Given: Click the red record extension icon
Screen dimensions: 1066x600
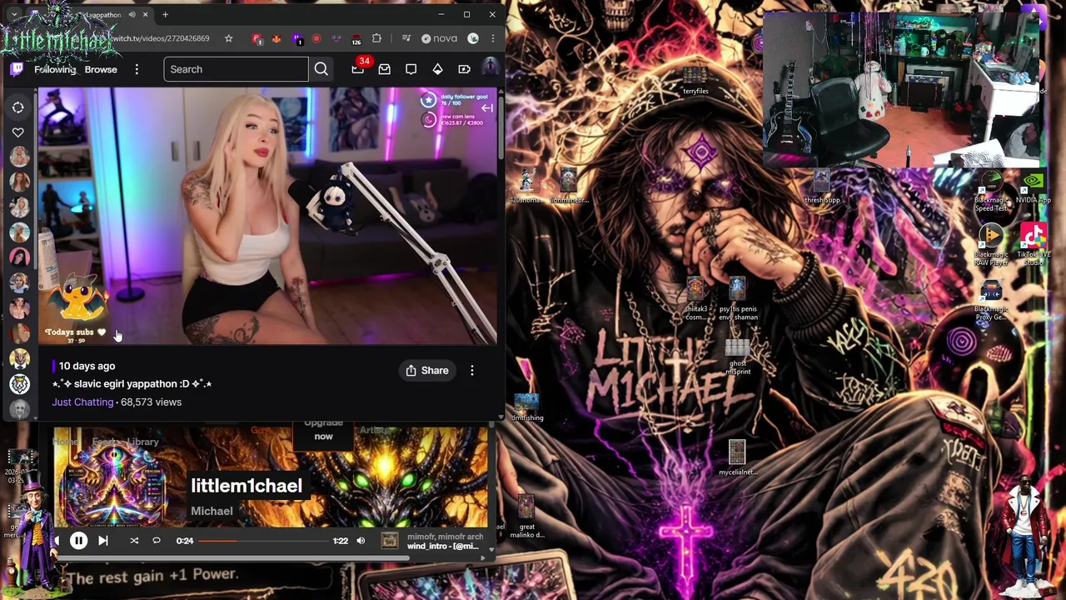Looking at the screenshot, I should click(316, 38).
